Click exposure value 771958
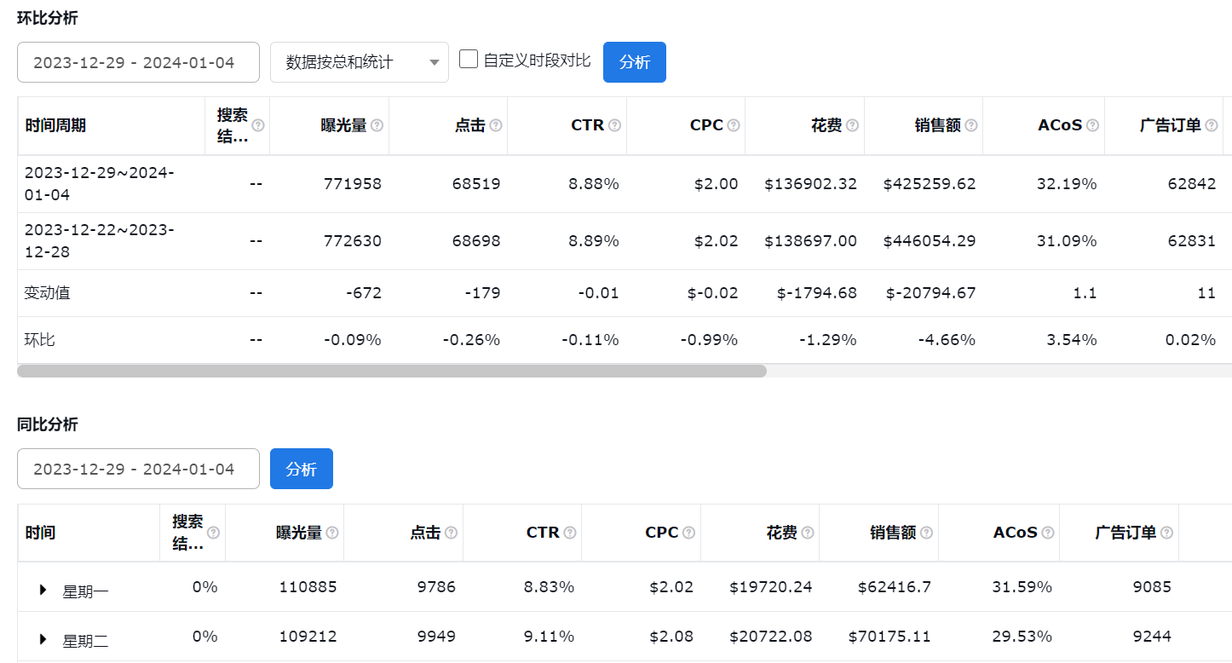The height and width of the screenshot is (663, 1232). tap(353, 183)
